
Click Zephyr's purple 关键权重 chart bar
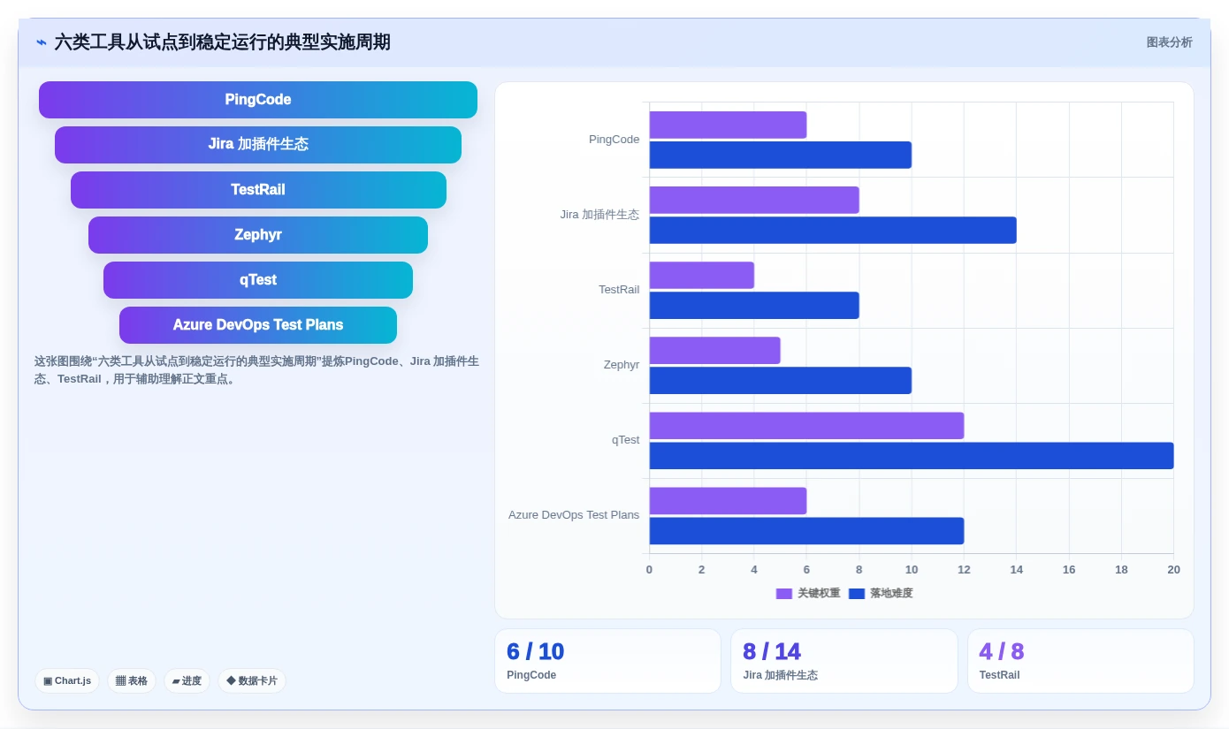pyautogui.click(x=715, y=350)
